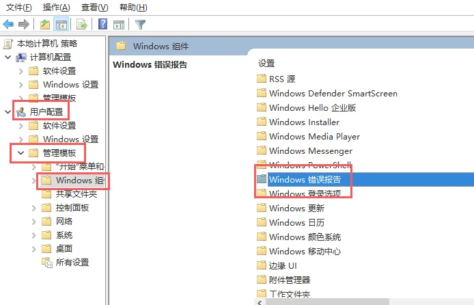Click the Forward arrow toolbar icon
This screenshot has width=474, height=305.
tap(24, 24)
